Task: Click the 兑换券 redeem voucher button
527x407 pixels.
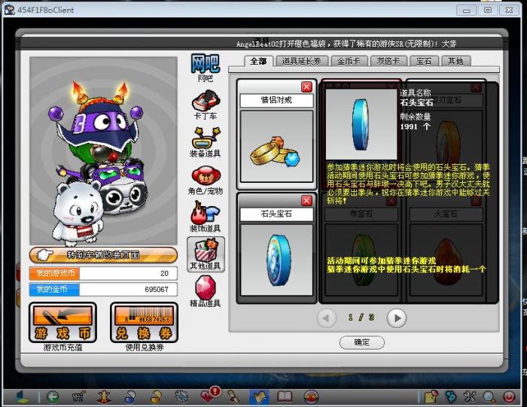Action: pyautogui.click(x=144, y=323)
